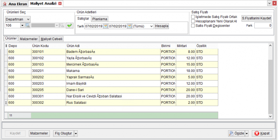This screenshot has height=140, width=278.
Task: Close the Maliyet Analizi tab
Action: (60, 3)
